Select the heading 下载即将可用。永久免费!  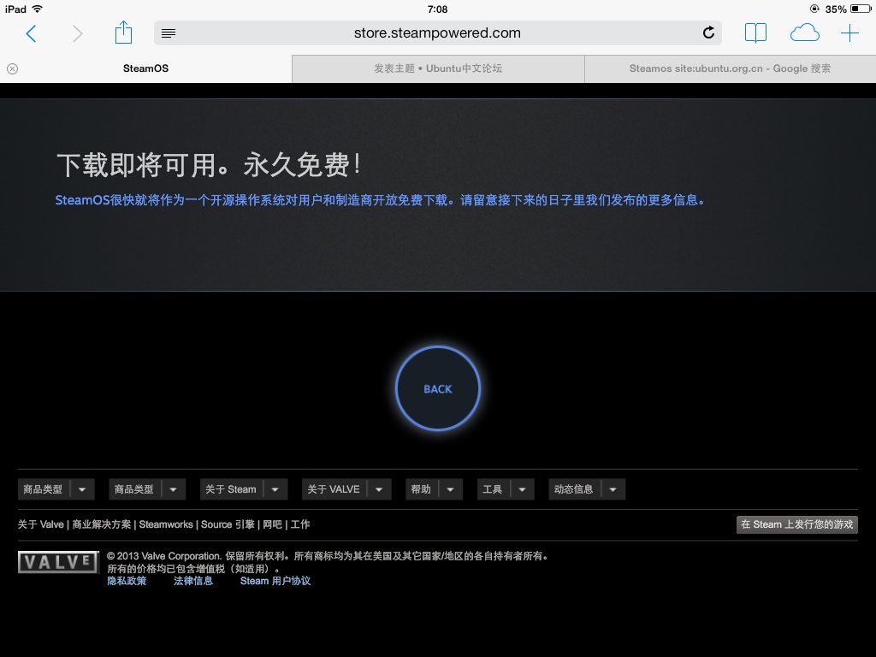209,165
